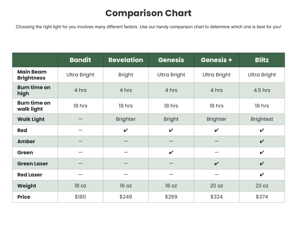Click the Main Beam Brightness row label
Image resolution: width=302 pixels, height=235 pixels.
(x=32, y=75)
